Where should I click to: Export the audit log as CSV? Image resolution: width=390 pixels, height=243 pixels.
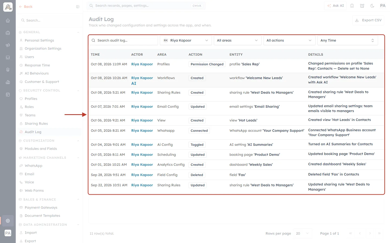coord(368,20)
